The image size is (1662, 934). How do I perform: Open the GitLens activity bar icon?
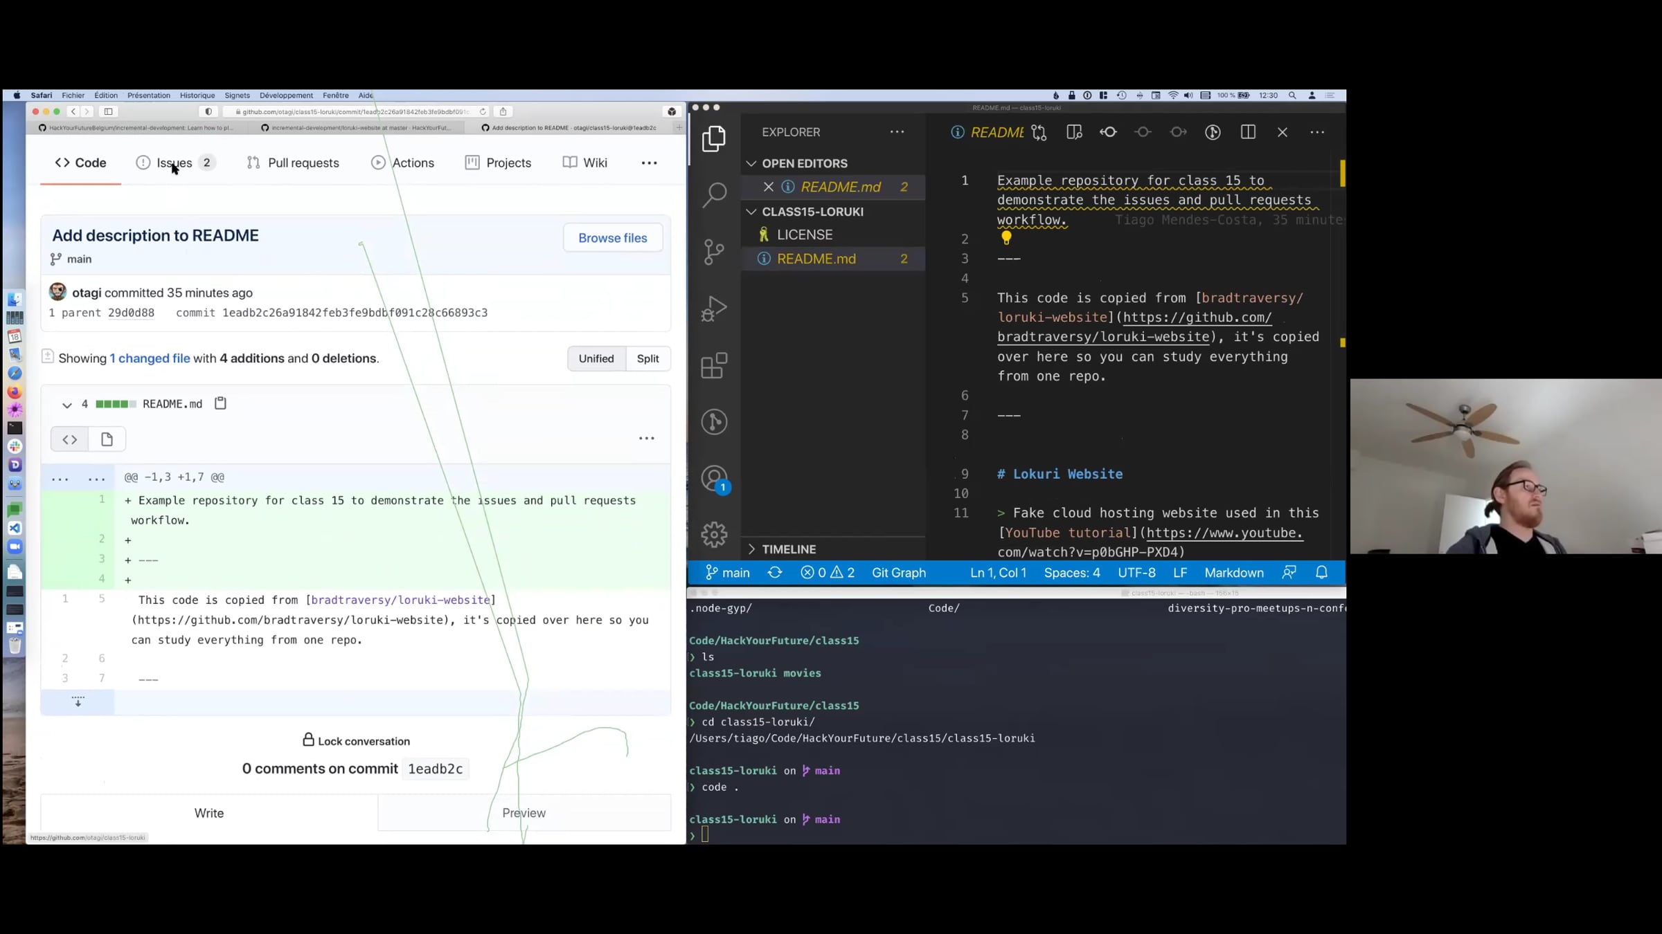tap(714, 422)
